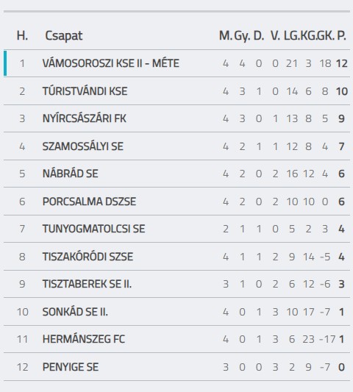Image resolution: width=353 pixels, height=392 pixels.
Task: Open the TISZTABEREK SE II. team page
Action: [x=87, y=284]
